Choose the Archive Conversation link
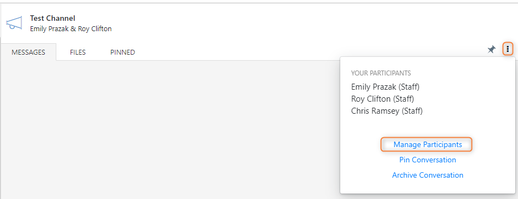 (x=428, y=175)
